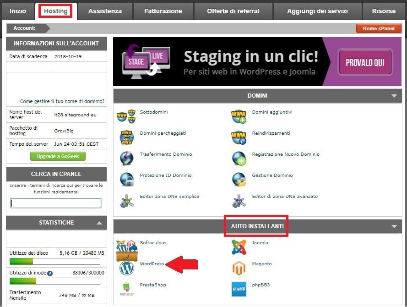
Task: Collapse the Auto Installanti section
Action: pyautogui.click(x=394, y=226)
